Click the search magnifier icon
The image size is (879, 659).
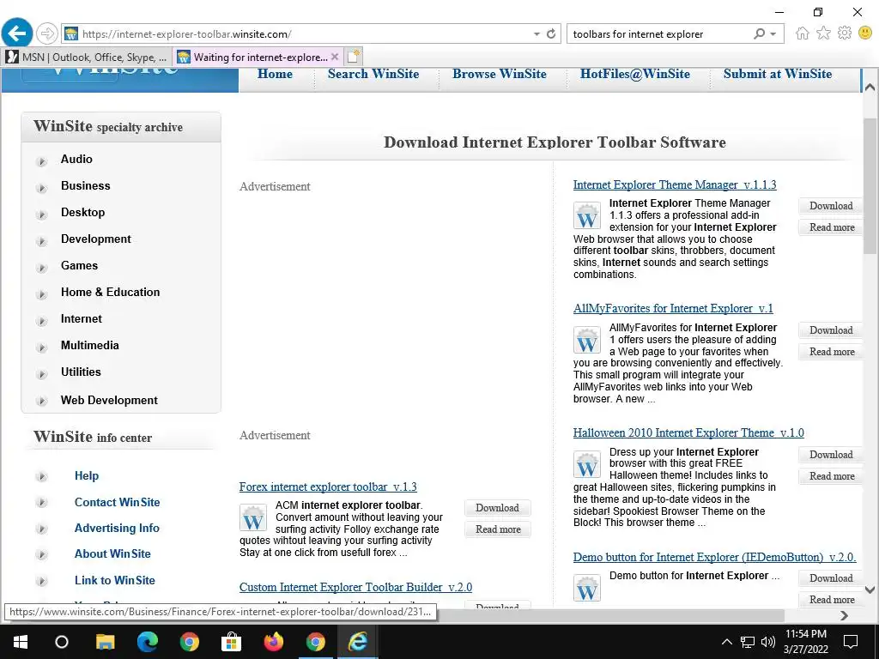(x=759, y=33)
